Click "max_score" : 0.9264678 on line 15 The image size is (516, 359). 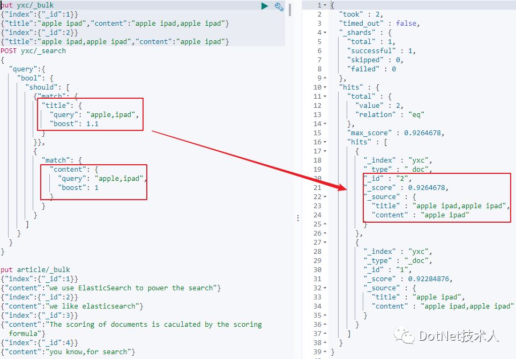396,133
